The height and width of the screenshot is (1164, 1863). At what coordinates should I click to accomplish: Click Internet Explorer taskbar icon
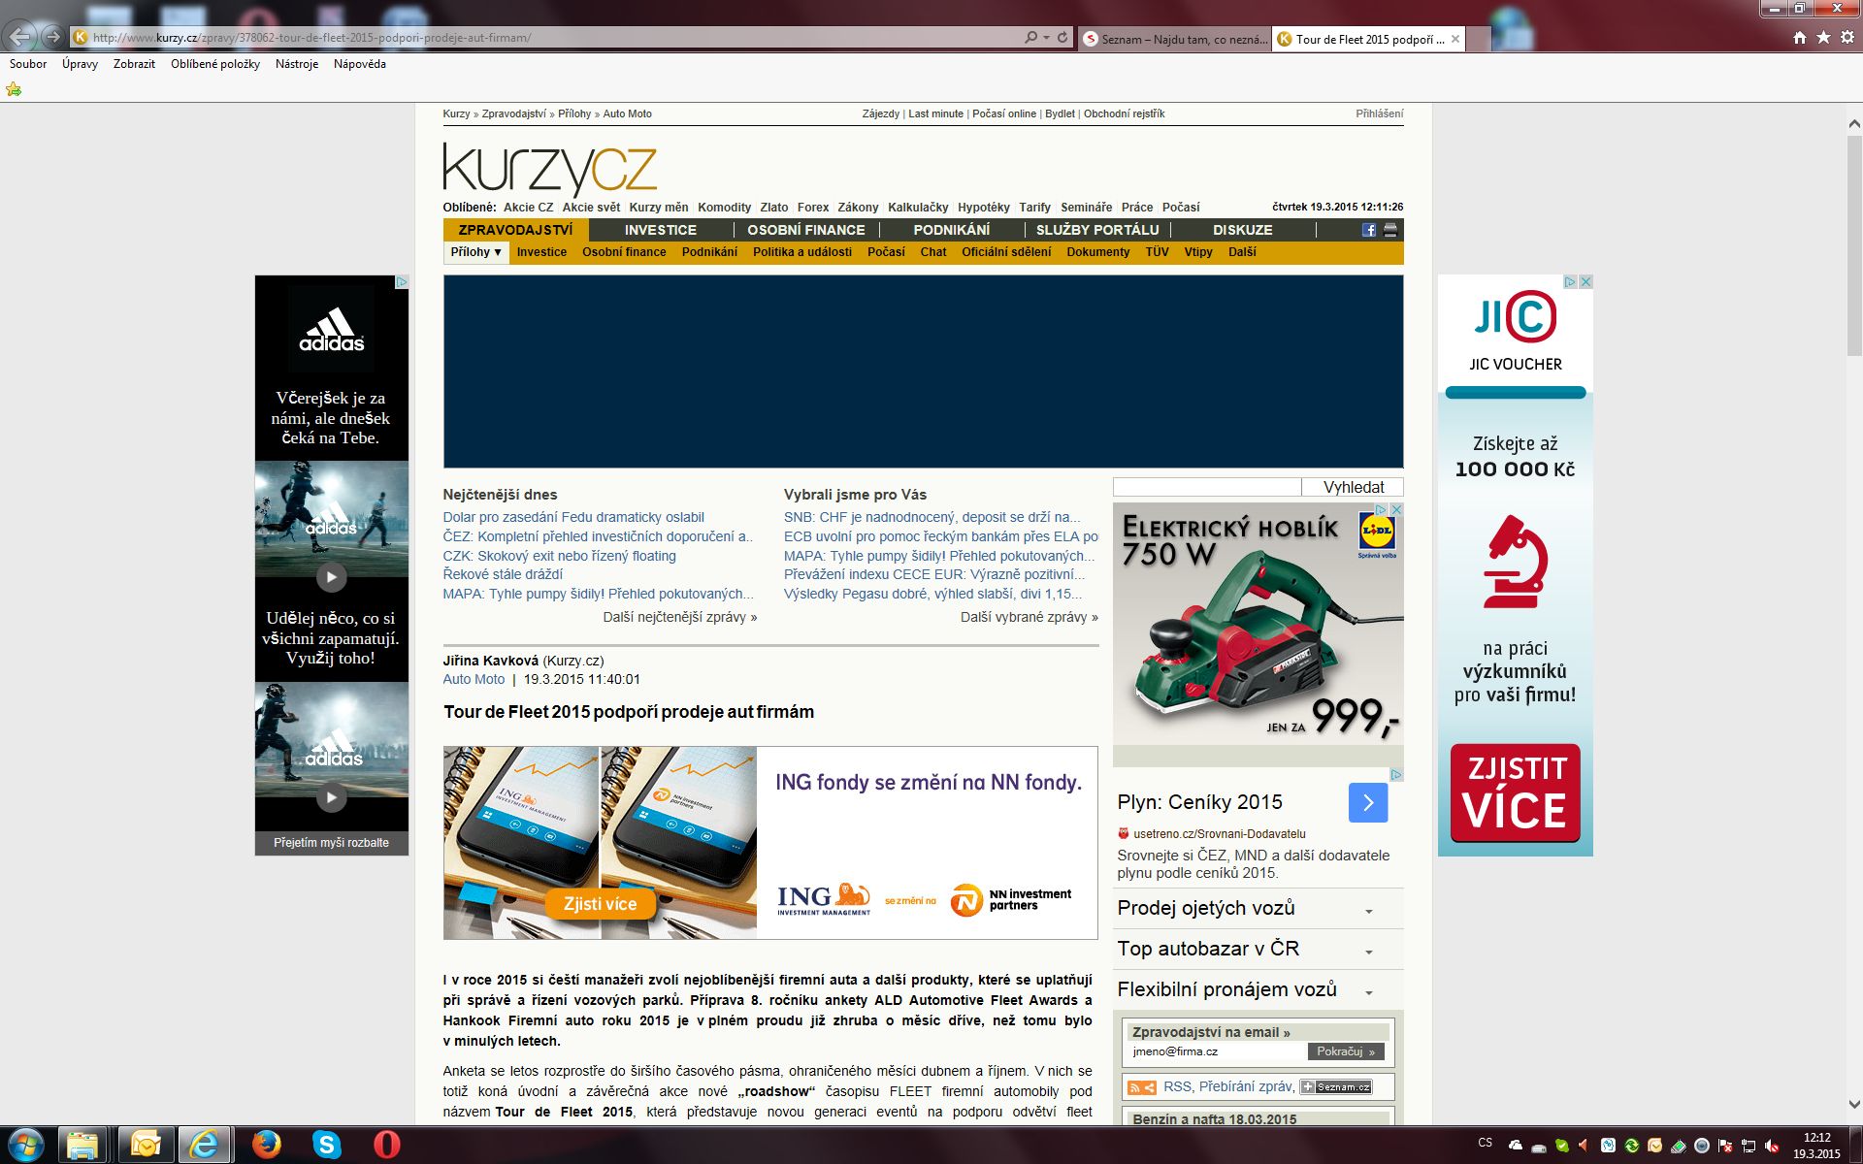[205, 1145]
